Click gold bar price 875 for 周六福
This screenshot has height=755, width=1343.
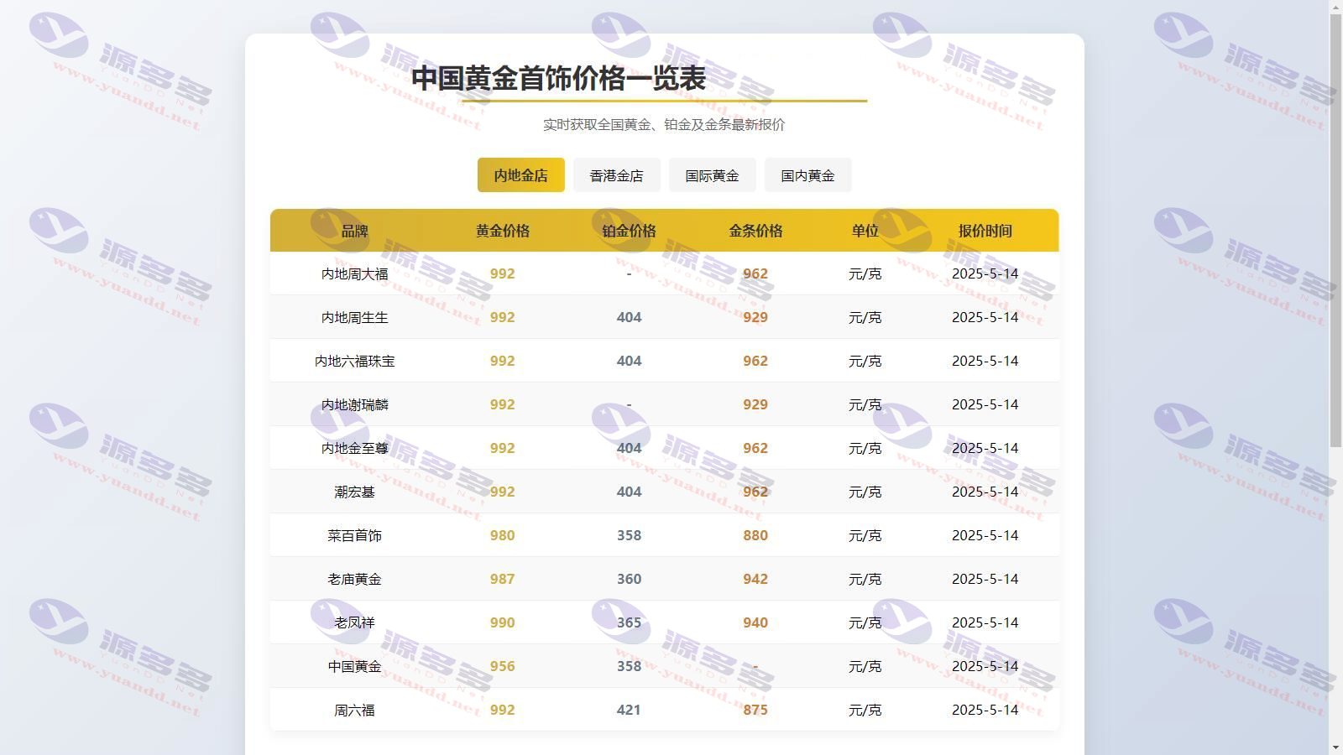755,710
